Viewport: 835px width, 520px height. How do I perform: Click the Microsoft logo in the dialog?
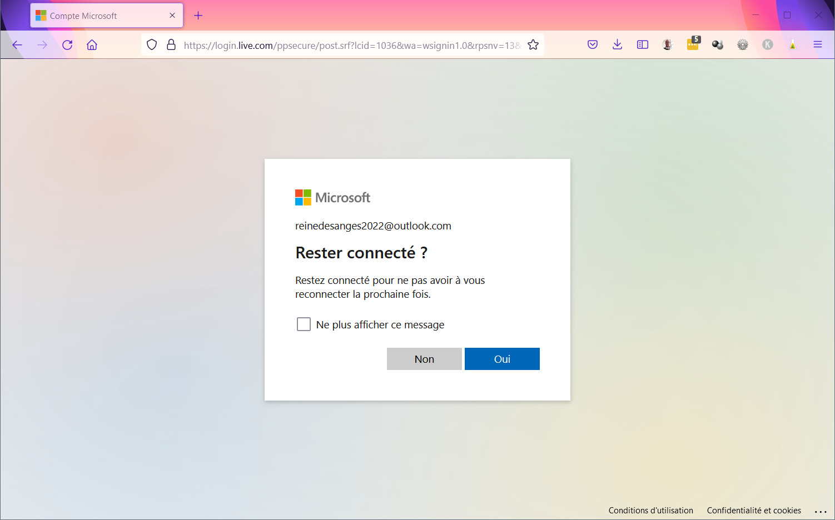[x=332, y=197]
